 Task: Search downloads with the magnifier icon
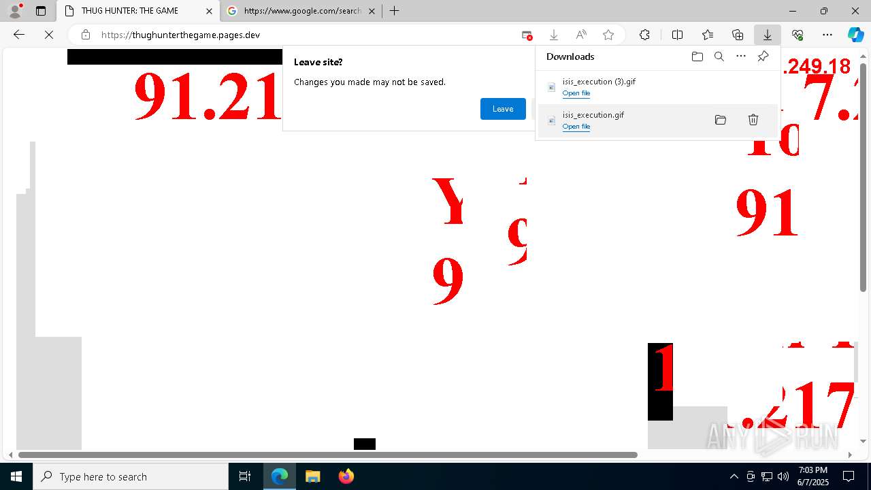point(719,56)
